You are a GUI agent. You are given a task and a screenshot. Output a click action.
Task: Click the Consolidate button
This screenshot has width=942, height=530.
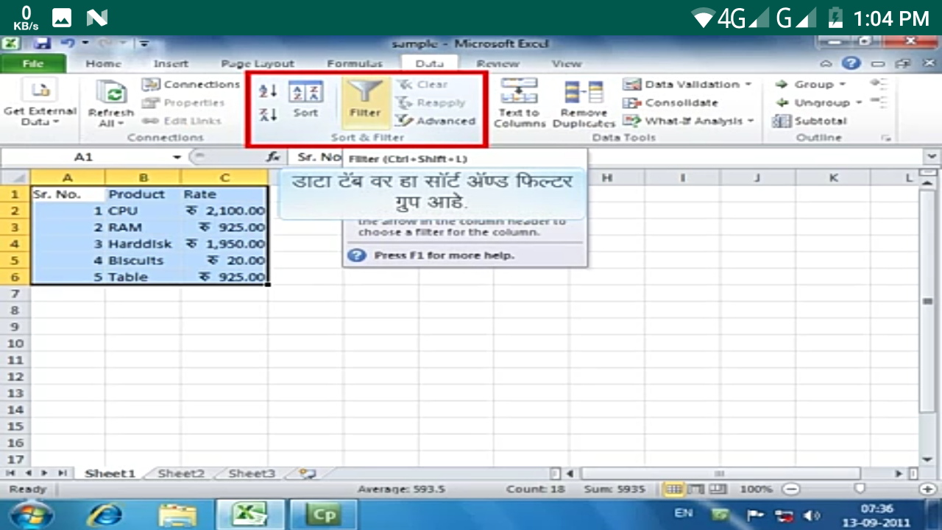pyautogui.click(x=670, y=102)
